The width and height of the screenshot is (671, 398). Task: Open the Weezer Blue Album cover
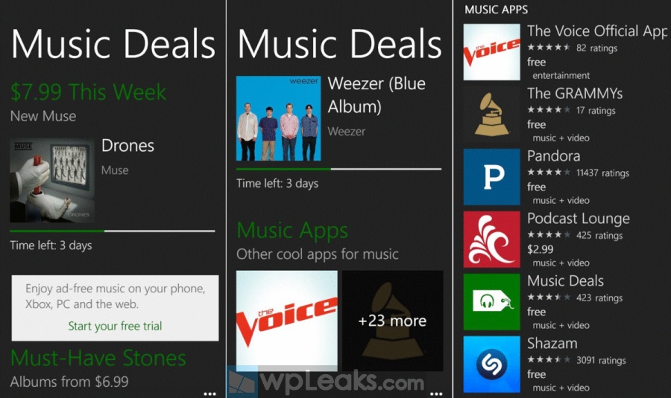(279, 118)
